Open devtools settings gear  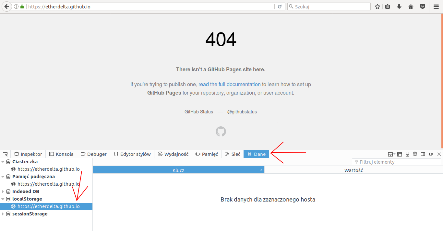point(415,154)
